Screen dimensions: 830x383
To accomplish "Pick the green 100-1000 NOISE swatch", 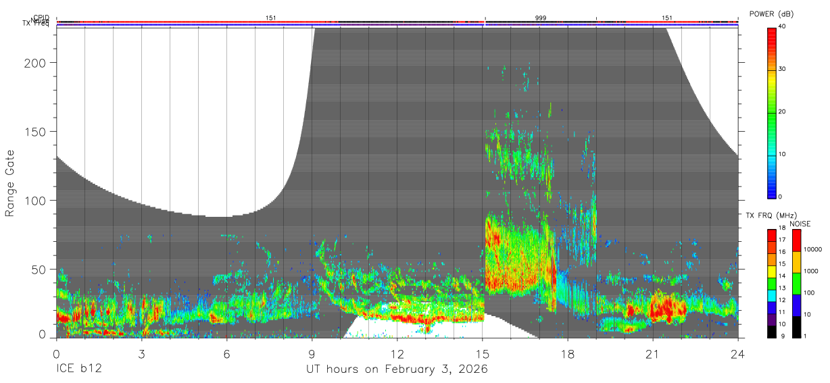I will 796,283.
